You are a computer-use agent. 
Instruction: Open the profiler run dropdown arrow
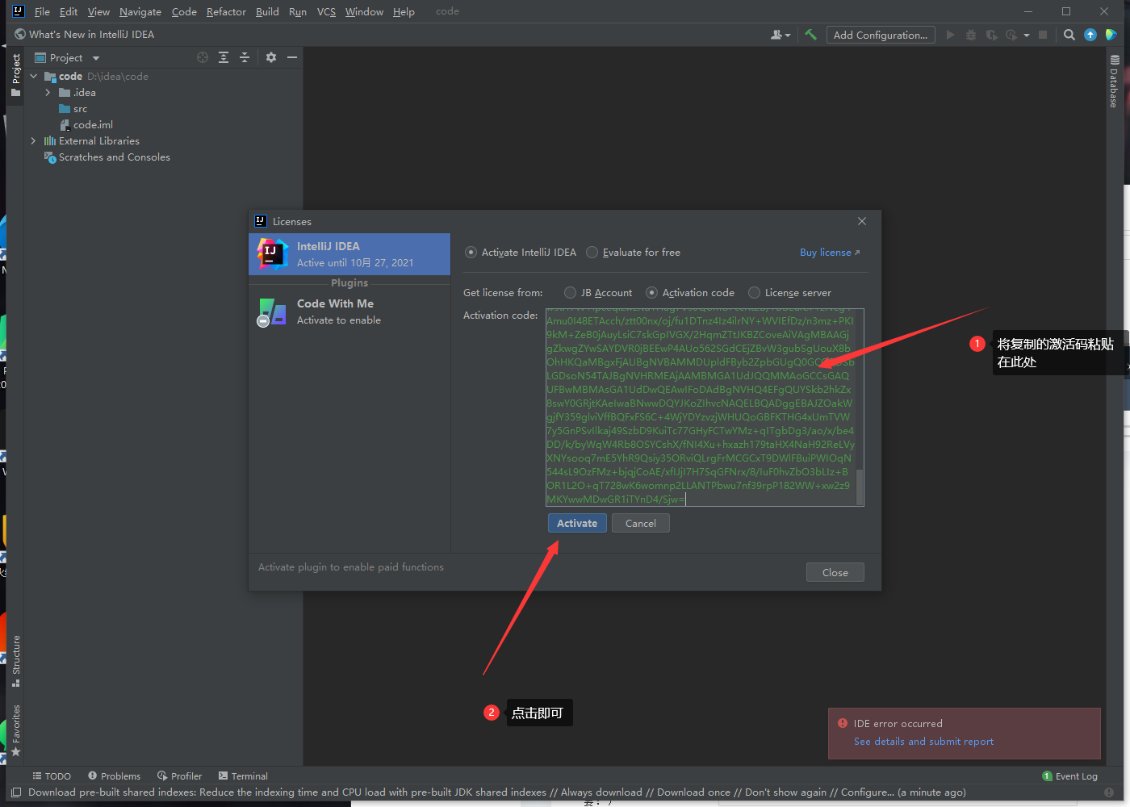click(1027, 35)
